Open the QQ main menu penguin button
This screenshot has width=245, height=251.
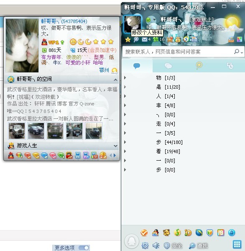pos(132,242)
